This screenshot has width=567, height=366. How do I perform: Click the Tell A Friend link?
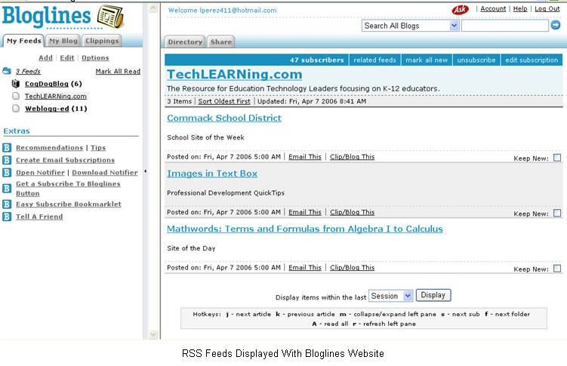pos(39,217)
